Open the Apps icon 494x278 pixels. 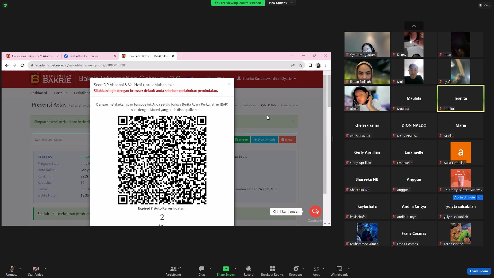(x=316, y=269)
